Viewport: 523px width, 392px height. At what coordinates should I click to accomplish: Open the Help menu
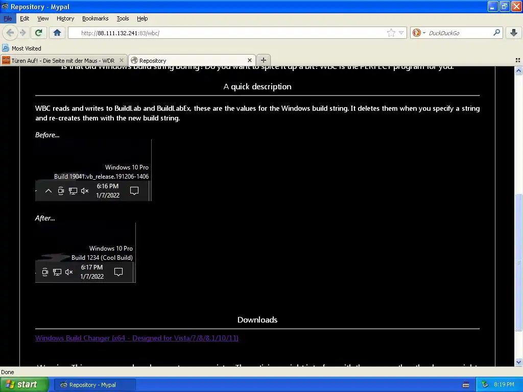click(142, 18)
